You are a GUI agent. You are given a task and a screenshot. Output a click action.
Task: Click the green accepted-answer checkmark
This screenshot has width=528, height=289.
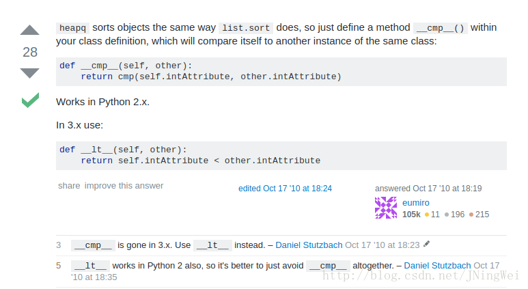pyautogui.click(x=30, y=100)
